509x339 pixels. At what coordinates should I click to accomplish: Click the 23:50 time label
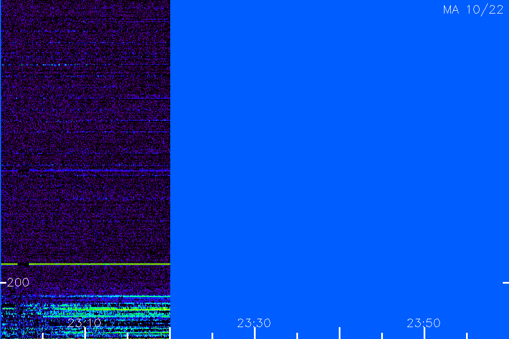(x=424, y=323)
